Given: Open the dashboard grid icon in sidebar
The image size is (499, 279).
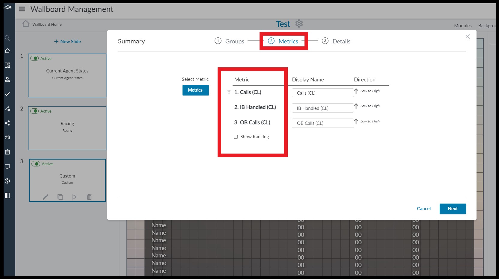Looking at the screenshot, I should (x=7, y=65).
